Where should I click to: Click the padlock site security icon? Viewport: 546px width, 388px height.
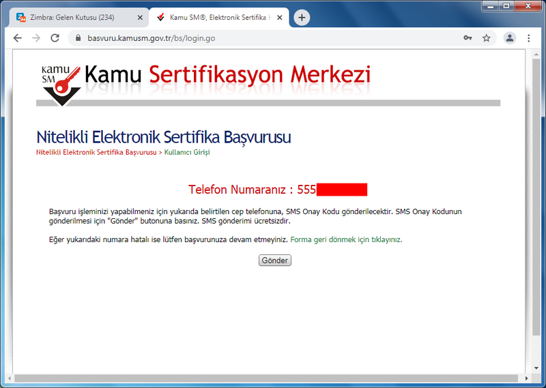[78, 38]
